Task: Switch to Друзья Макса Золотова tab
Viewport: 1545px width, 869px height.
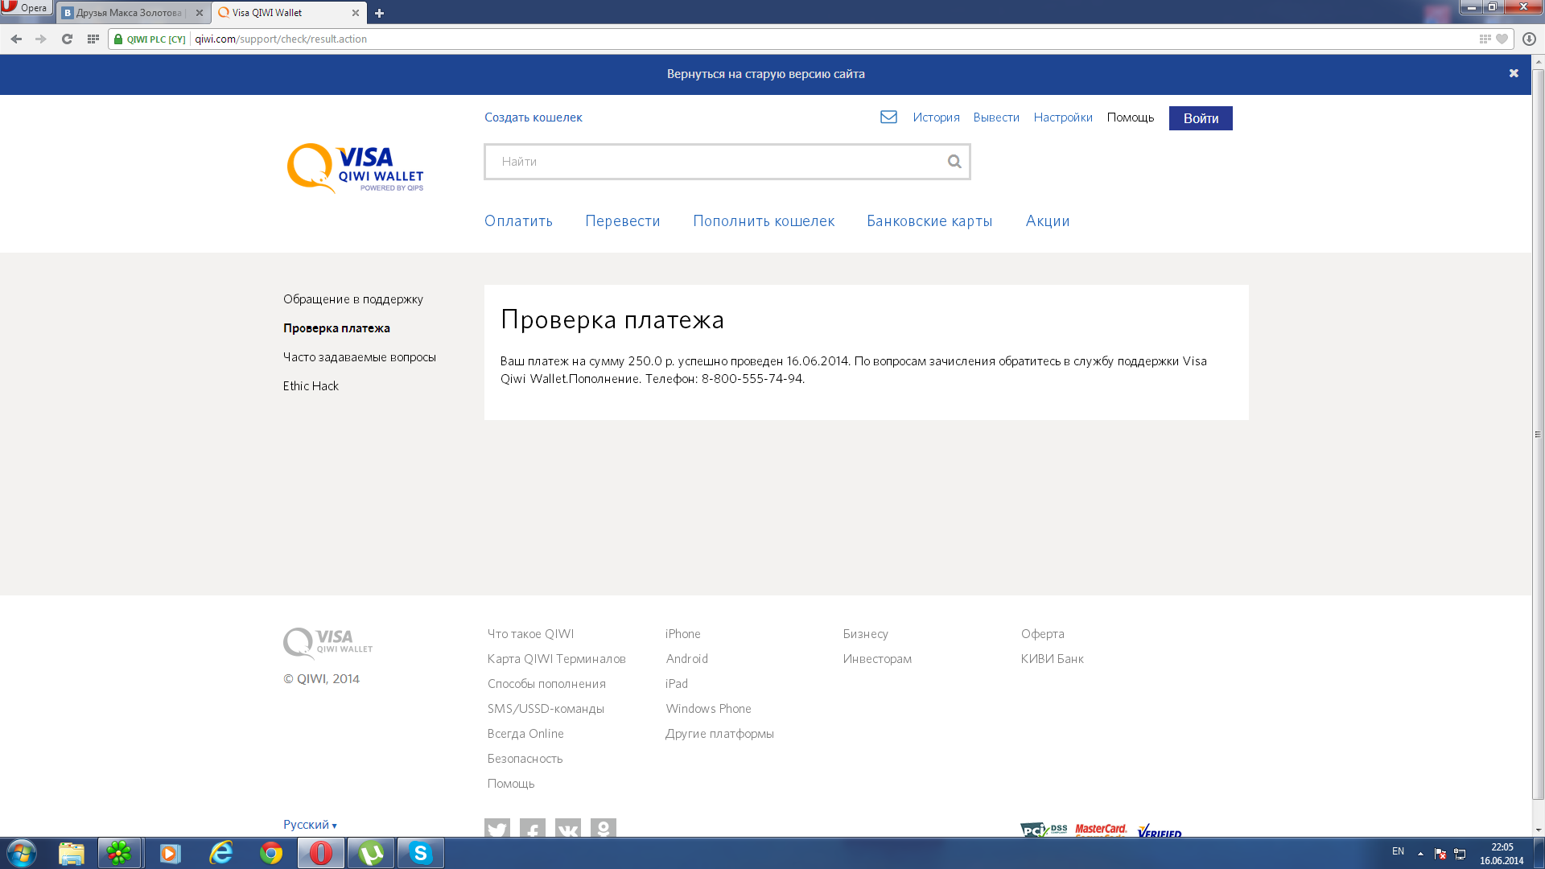Action: [x=129, y=13]
